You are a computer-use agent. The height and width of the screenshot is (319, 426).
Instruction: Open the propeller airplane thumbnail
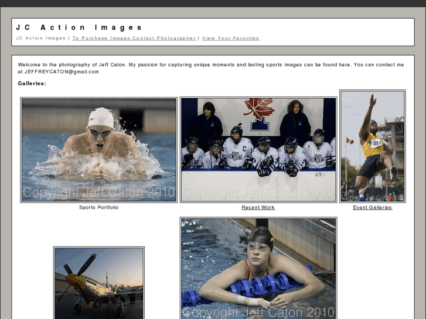99,283
